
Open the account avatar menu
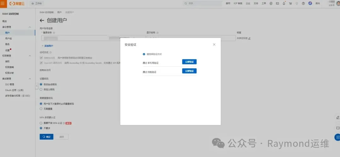click(x=338, y=3)
